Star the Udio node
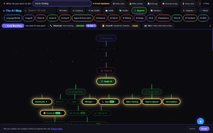This screenshot has width=213, height=133. tap(77, 102)
